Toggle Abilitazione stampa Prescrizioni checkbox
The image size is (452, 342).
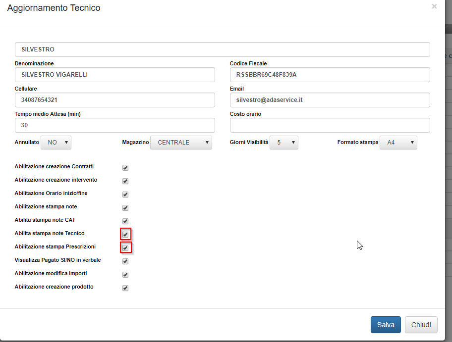pyautogui.click(x=125, y=248)
